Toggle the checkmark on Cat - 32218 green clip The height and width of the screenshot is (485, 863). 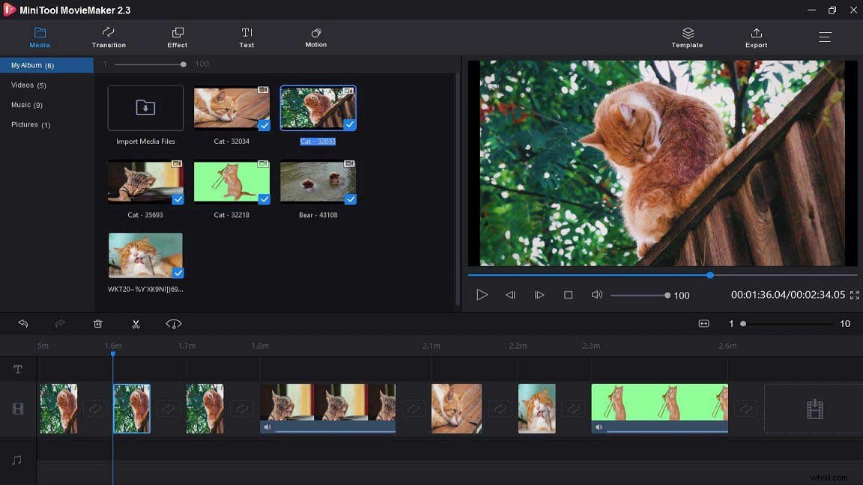coord(264,199)
